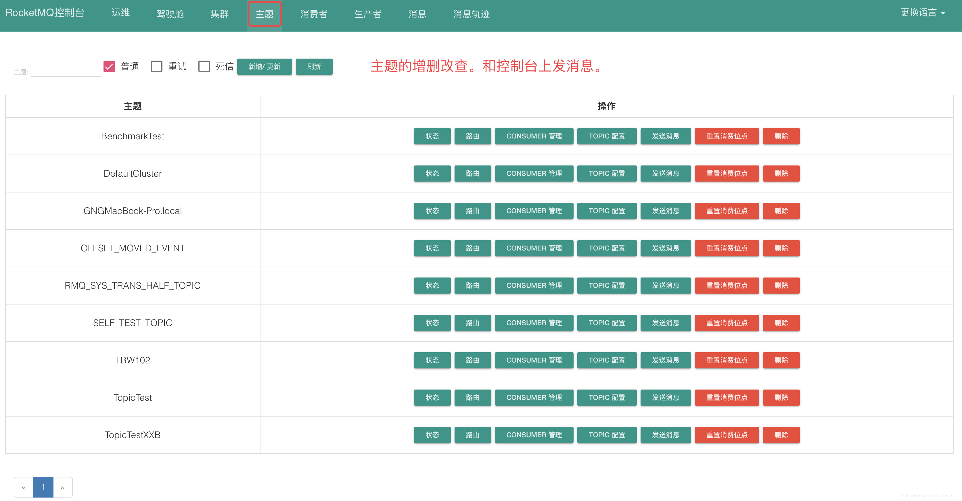Open TOPIC 配置 for SELF_TEST_TOPIC

(x=606, y=323)
